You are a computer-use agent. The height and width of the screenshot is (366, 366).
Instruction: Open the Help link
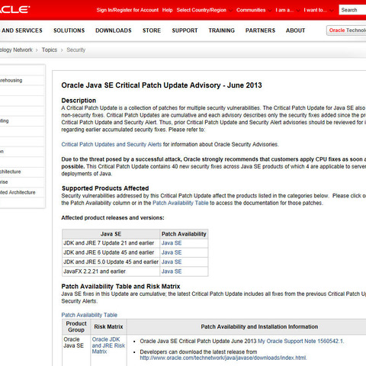tap(167, 10)
